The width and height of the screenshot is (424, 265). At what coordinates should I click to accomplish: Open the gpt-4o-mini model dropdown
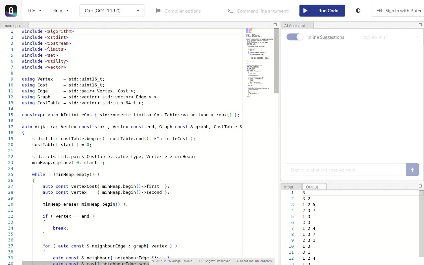click(x=391, y=37)
